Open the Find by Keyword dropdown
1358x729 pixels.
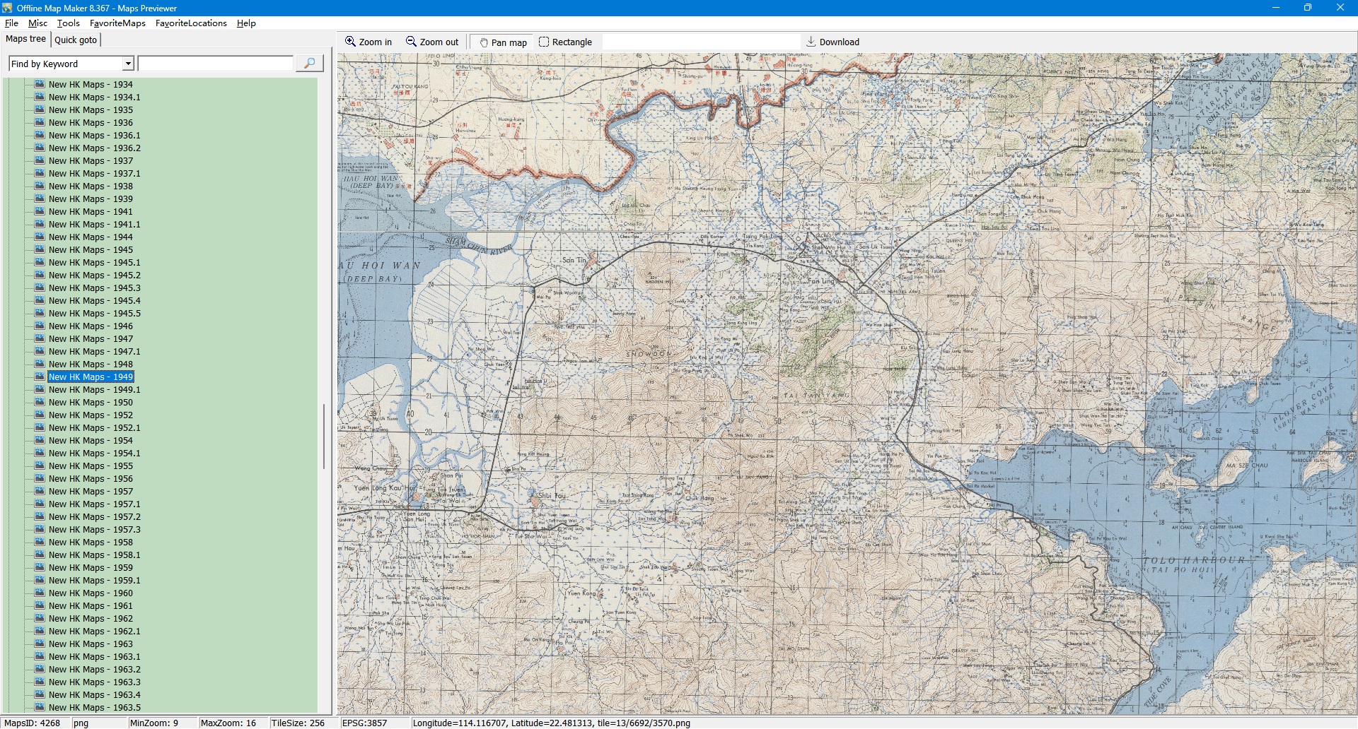tap(128, 64)
